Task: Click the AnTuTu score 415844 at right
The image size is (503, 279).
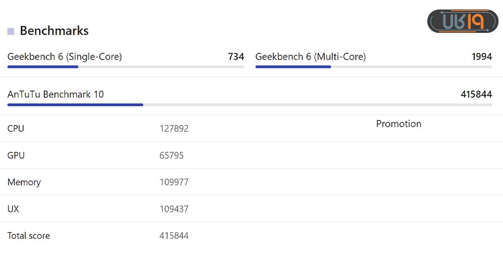Action: click(x=476, y=94)
